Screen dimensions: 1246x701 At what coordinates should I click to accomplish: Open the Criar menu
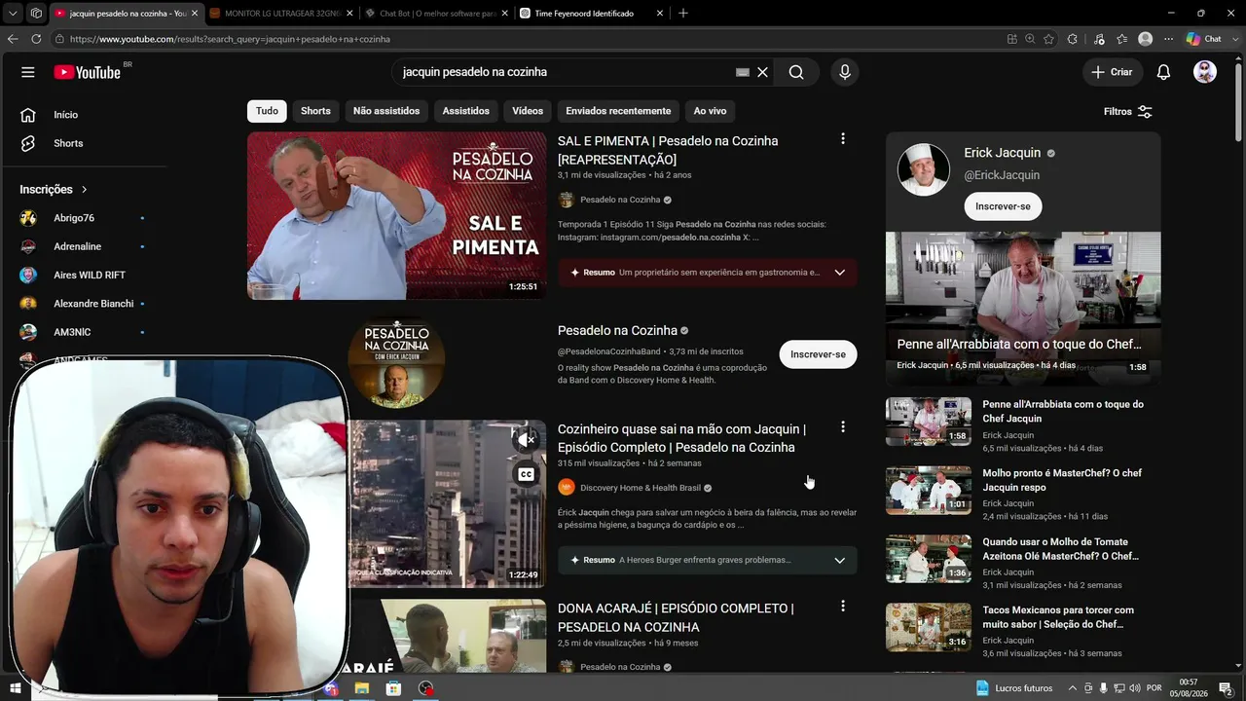tap(1112, 72)
